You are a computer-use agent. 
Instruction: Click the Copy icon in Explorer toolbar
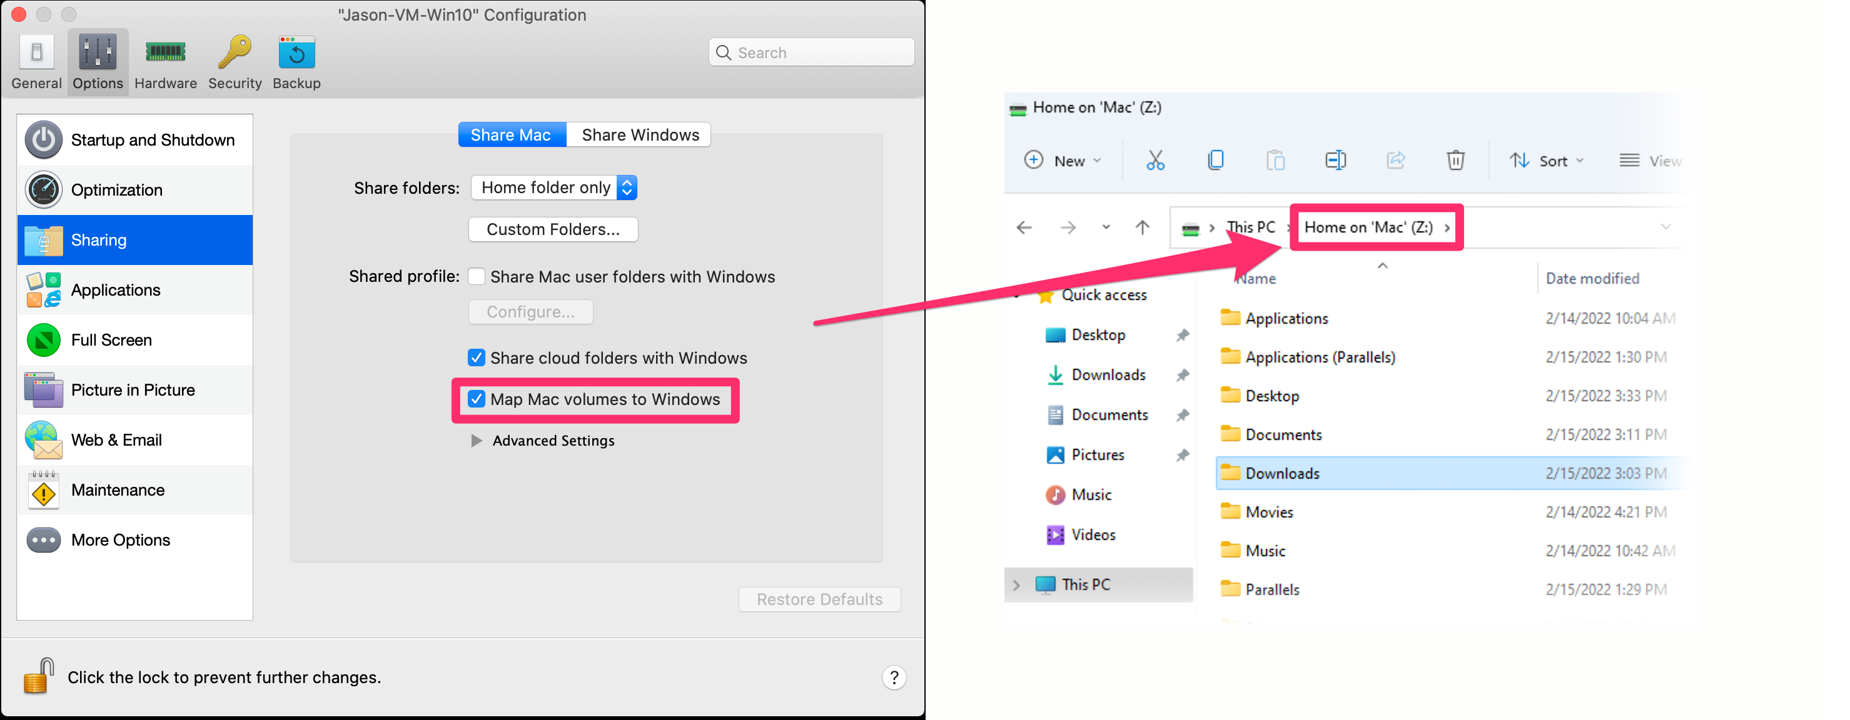click(1215, 160)
